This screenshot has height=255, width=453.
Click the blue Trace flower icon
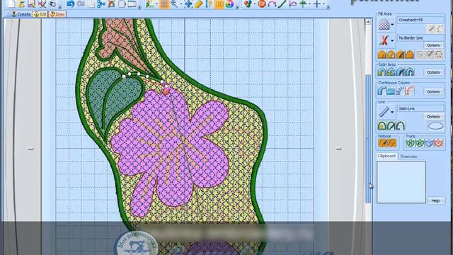[429, 143]
